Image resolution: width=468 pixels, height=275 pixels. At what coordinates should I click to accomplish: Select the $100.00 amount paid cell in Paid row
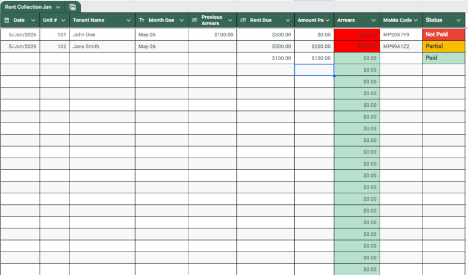[x=314, y=58]
